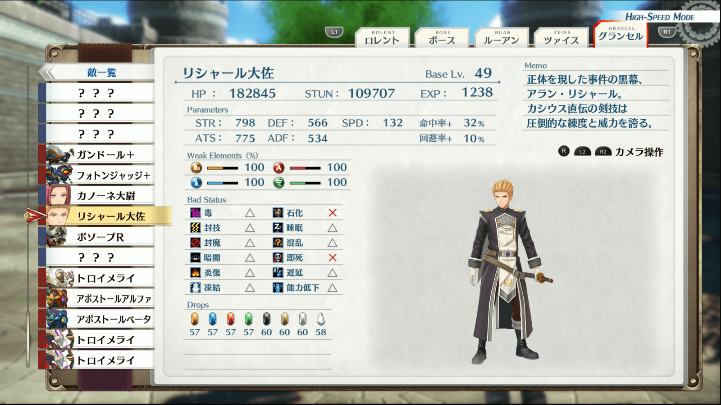
Task: Switch to the ツァイス (Zeiss) tab
Action: coord(561,38)
